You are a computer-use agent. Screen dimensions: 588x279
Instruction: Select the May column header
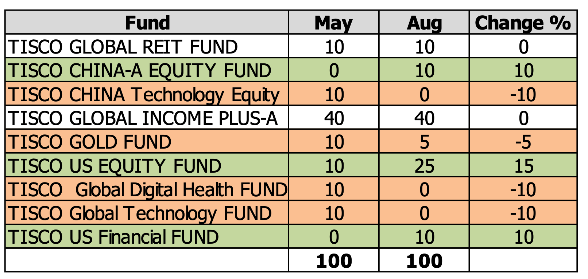[333, 23]
